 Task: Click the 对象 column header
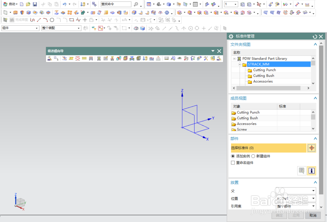(x=254, y=106)
